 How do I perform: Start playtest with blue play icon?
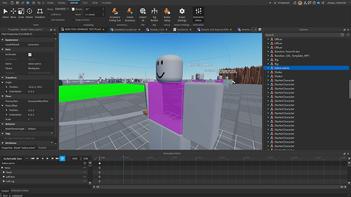point(28,3)
